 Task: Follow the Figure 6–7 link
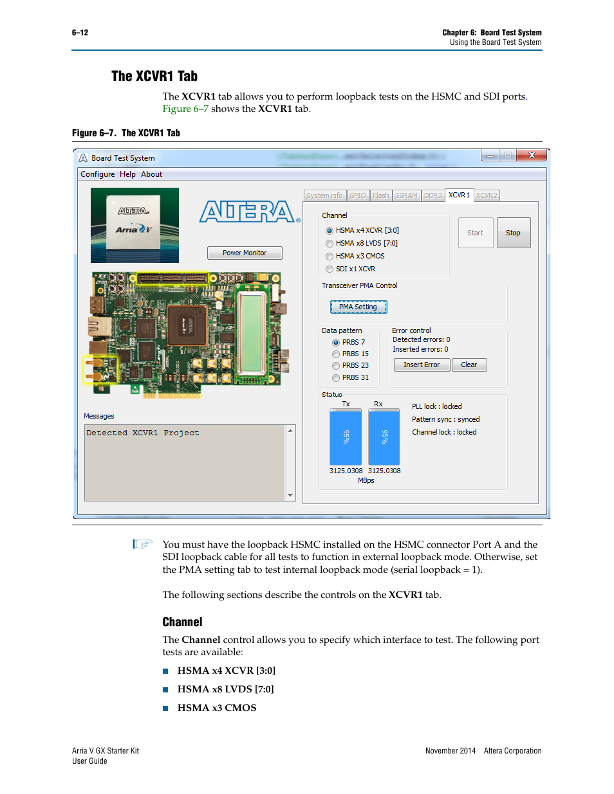185,109
